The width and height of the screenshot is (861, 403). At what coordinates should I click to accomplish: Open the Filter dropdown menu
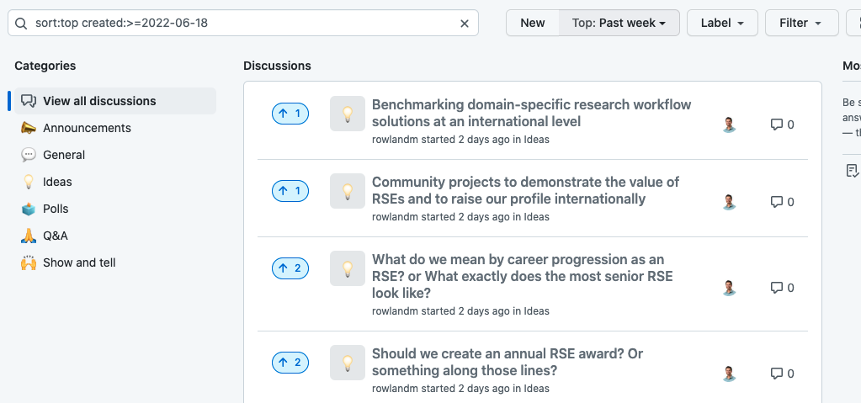(800, 23)
